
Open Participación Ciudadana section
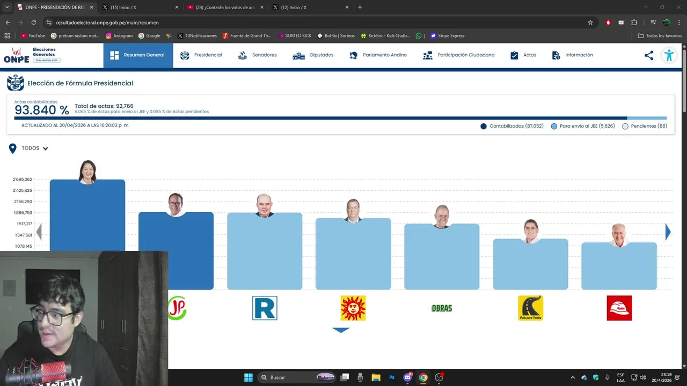[x=459, y=55]
